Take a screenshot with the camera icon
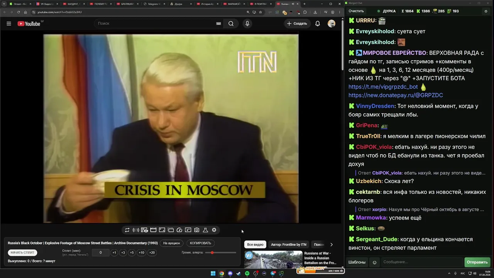The width and height of the screenshot is (494, 278). click(197, 230)
